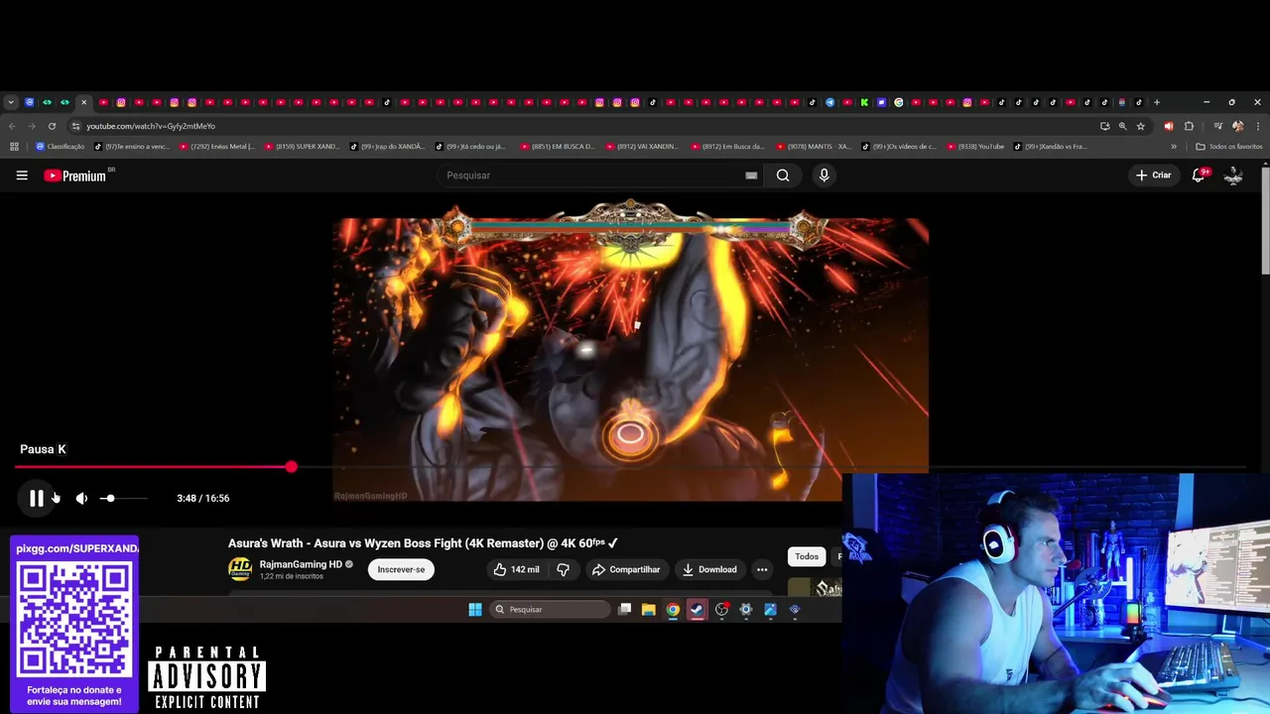Select the Todos filter chip
The image size is (1270, 714).
point(807,556)
